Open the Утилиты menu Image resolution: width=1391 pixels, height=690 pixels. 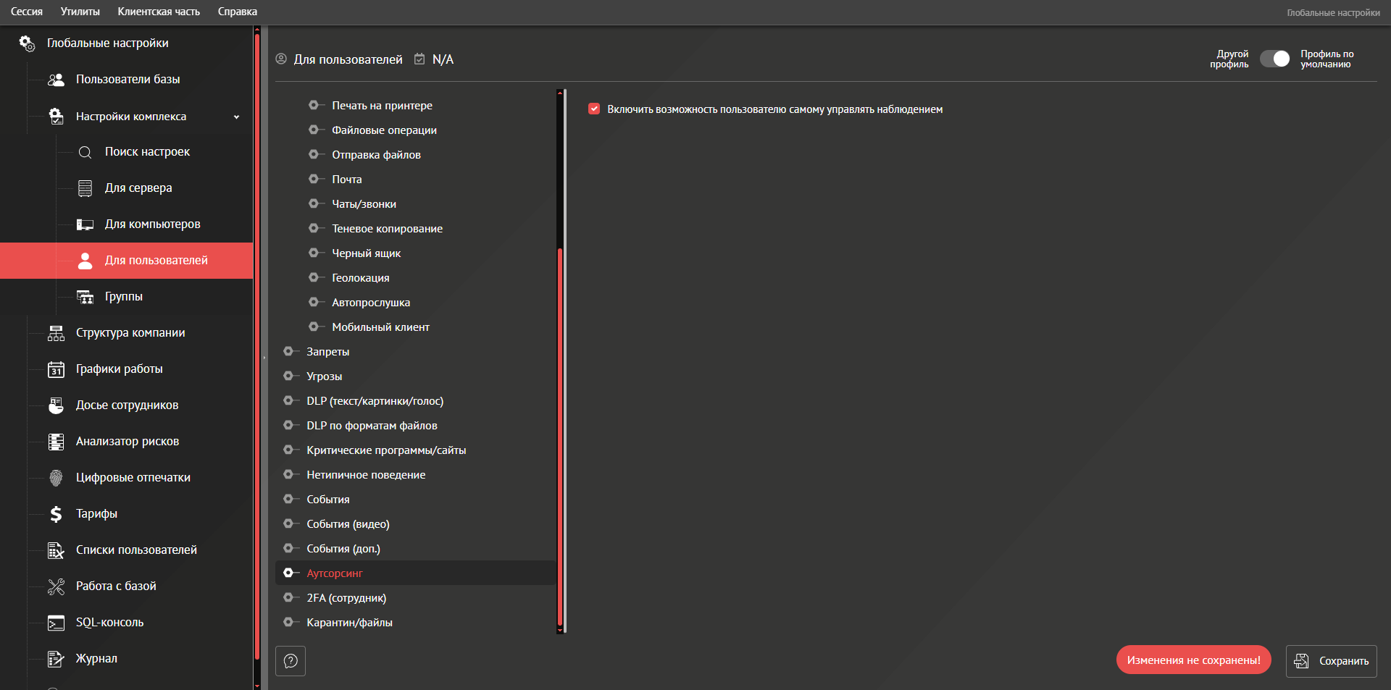tap(80, 12)
